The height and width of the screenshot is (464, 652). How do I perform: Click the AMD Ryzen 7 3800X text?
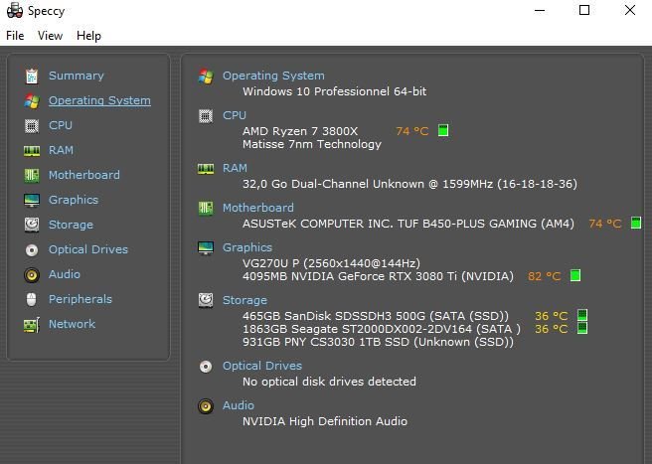coord(300,131)
